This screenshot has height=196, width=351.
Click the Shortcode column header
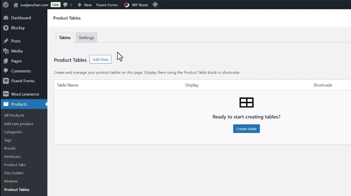pyautogui.click(x=323, y=85)
